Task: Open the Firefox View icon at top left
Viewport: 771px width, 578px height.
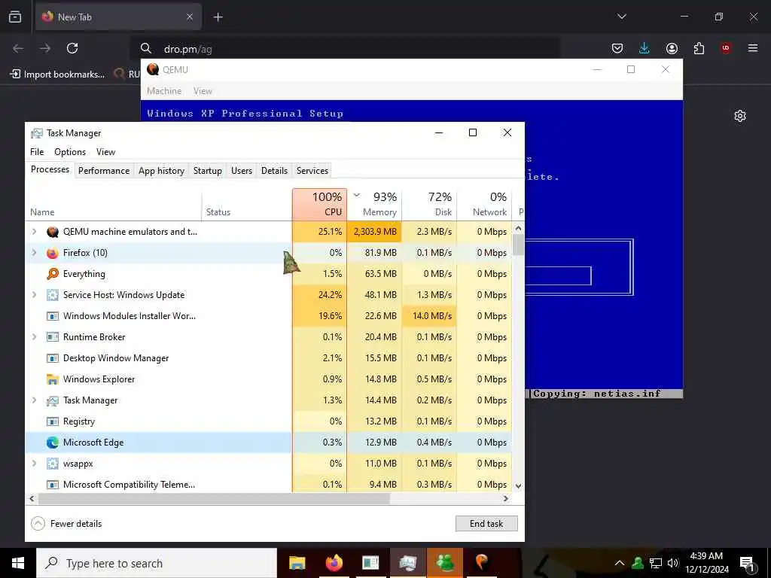Action: click(x=15, y=17)
